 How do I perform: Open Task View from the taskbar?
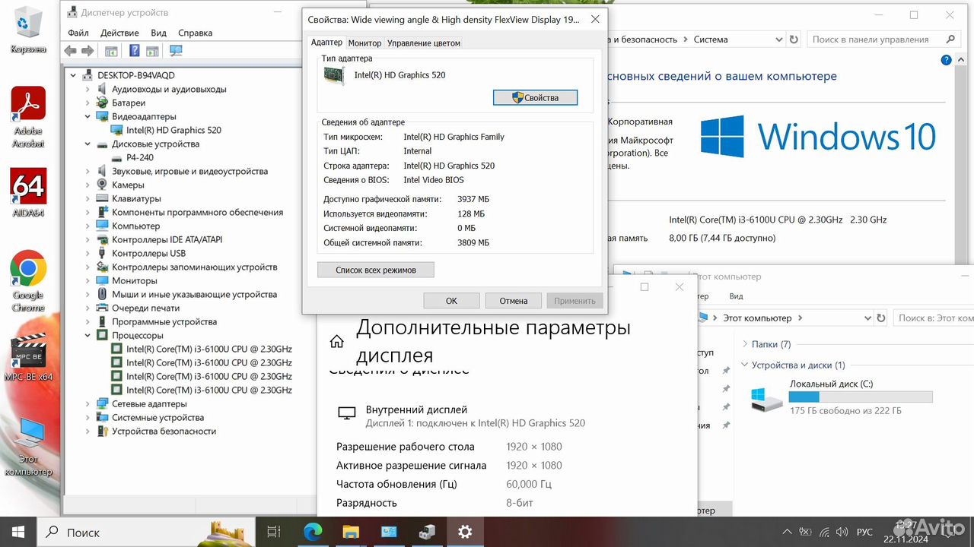point(275,532)
